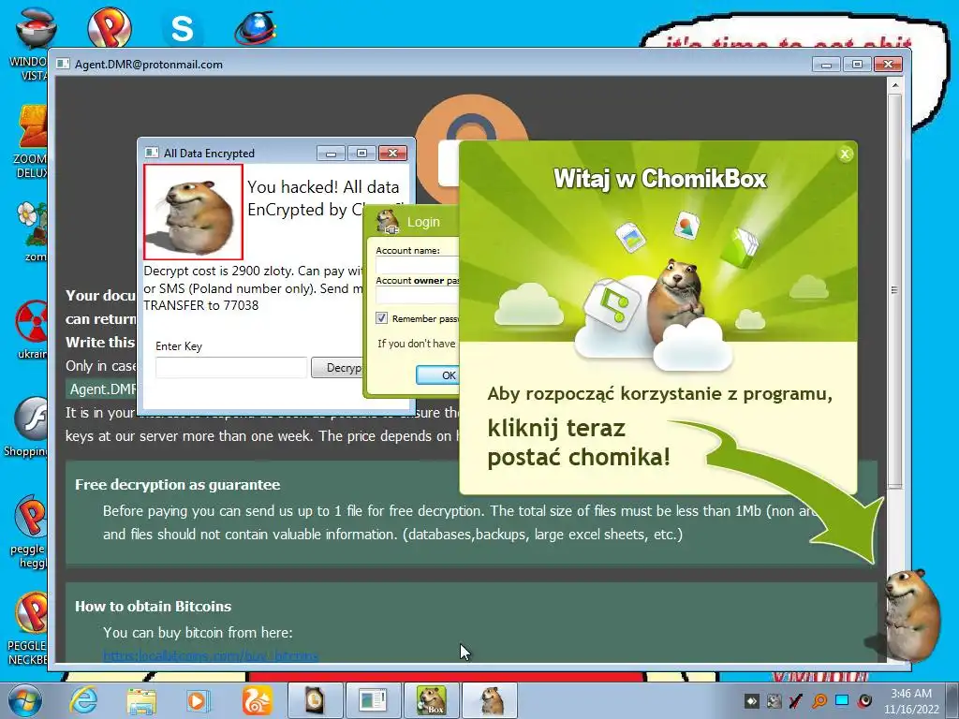The image size is (959, 719).
Task: Click the round tray icon beside the clock
Action: [x=864, y=700]
